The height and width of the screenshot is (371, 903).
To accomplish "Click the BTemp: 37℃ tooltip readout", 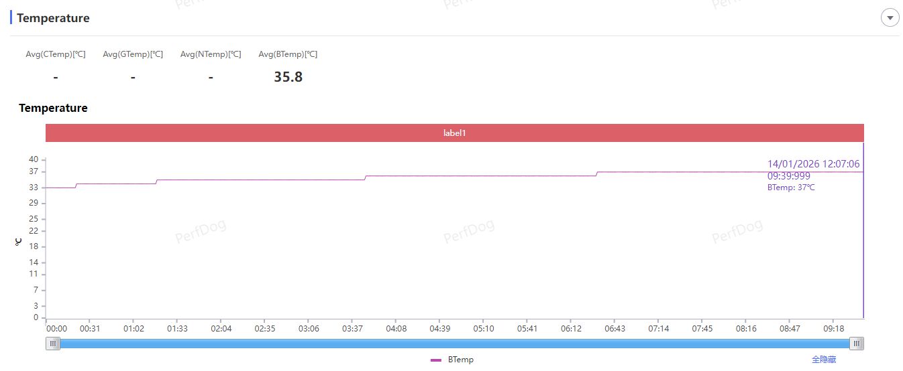I will pos(791,188).
